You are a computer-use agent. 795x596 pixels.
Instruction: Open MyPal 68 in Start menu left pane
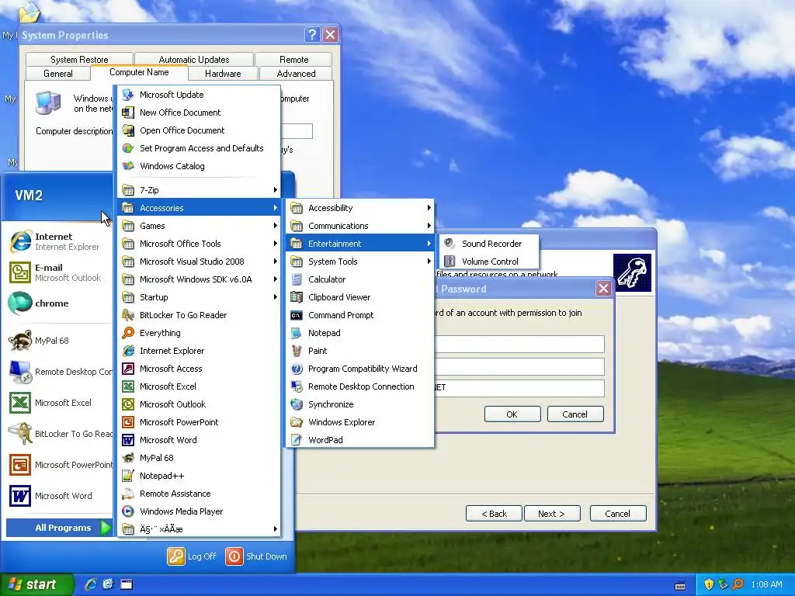[58, 341]
